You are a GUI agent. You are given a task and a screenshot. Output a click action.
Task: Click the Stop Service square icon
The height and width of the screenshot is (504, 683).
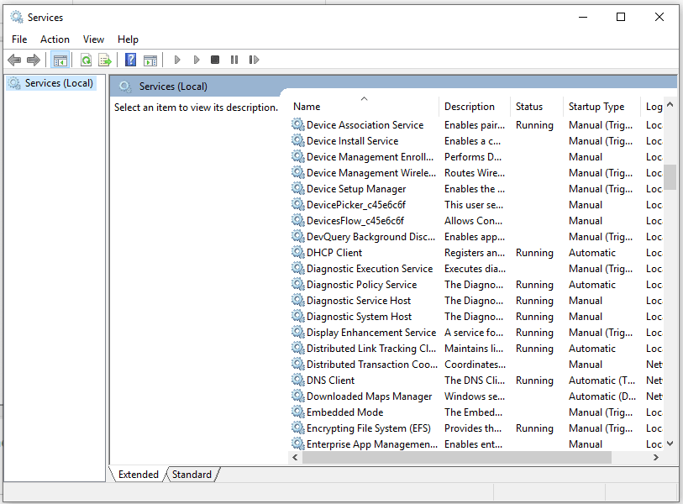(x=215, y=60)
